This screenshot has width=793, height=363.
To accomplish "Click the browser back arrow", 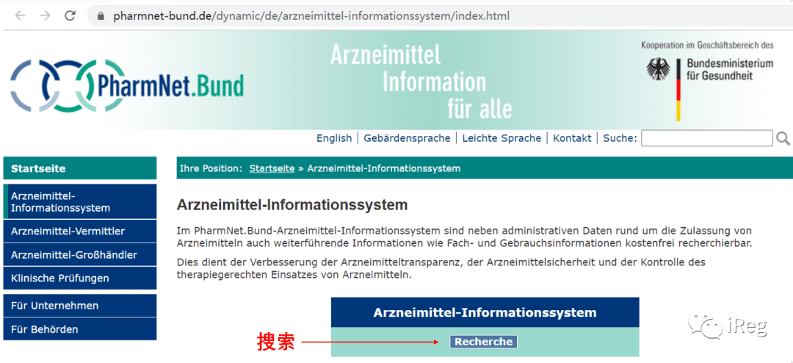I will click(21, 15).
